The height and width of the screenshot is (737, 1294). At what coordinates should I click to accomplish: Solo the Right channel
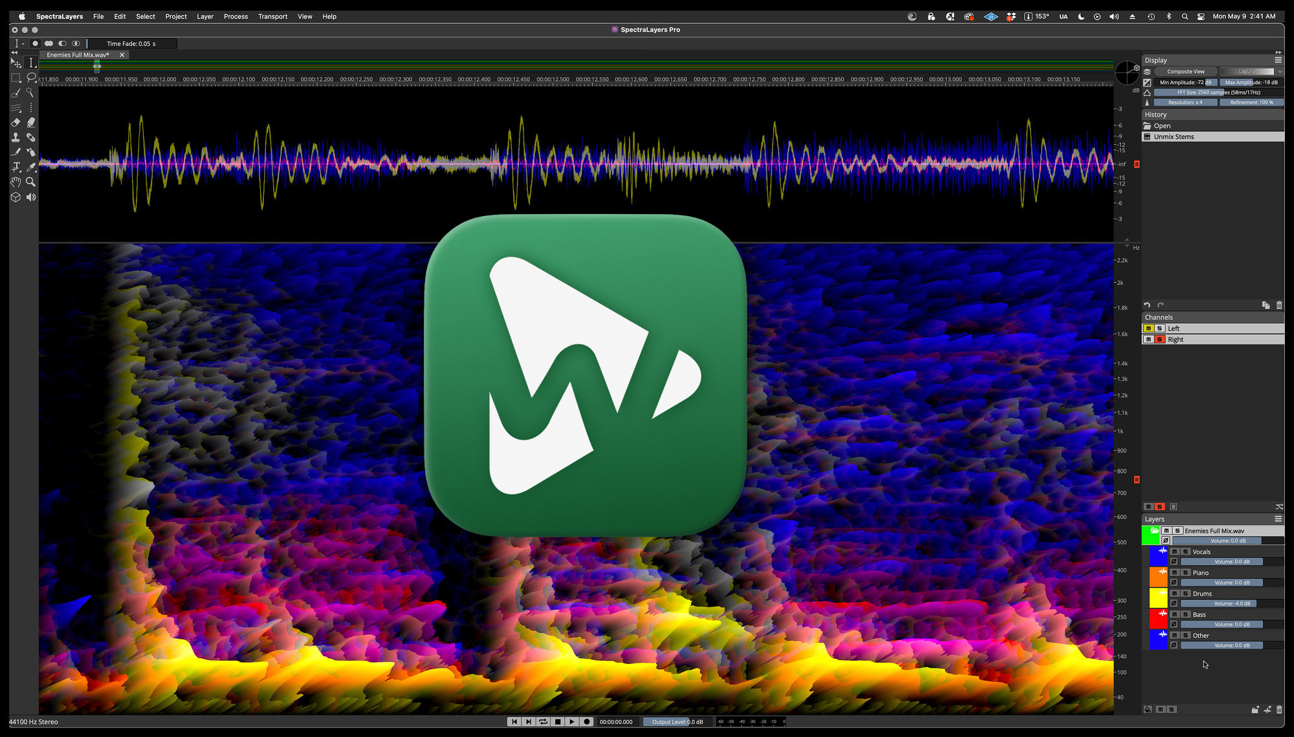[1160, 339]
